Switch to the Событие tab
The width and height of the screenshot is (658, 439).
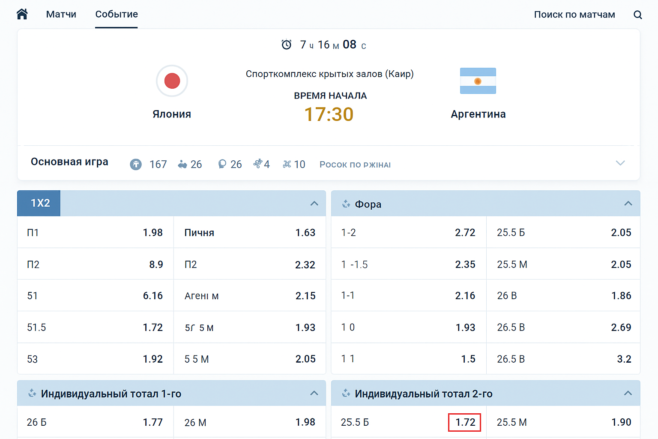117,14
